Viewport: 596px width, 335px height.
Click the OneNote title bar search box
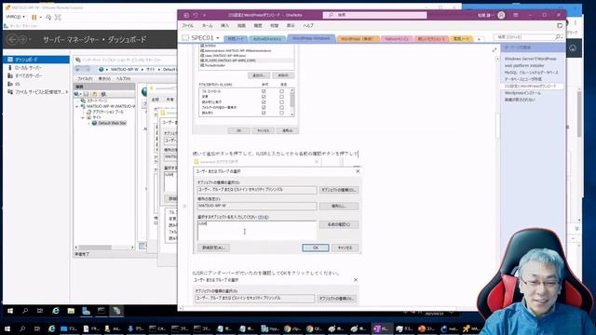374,15
